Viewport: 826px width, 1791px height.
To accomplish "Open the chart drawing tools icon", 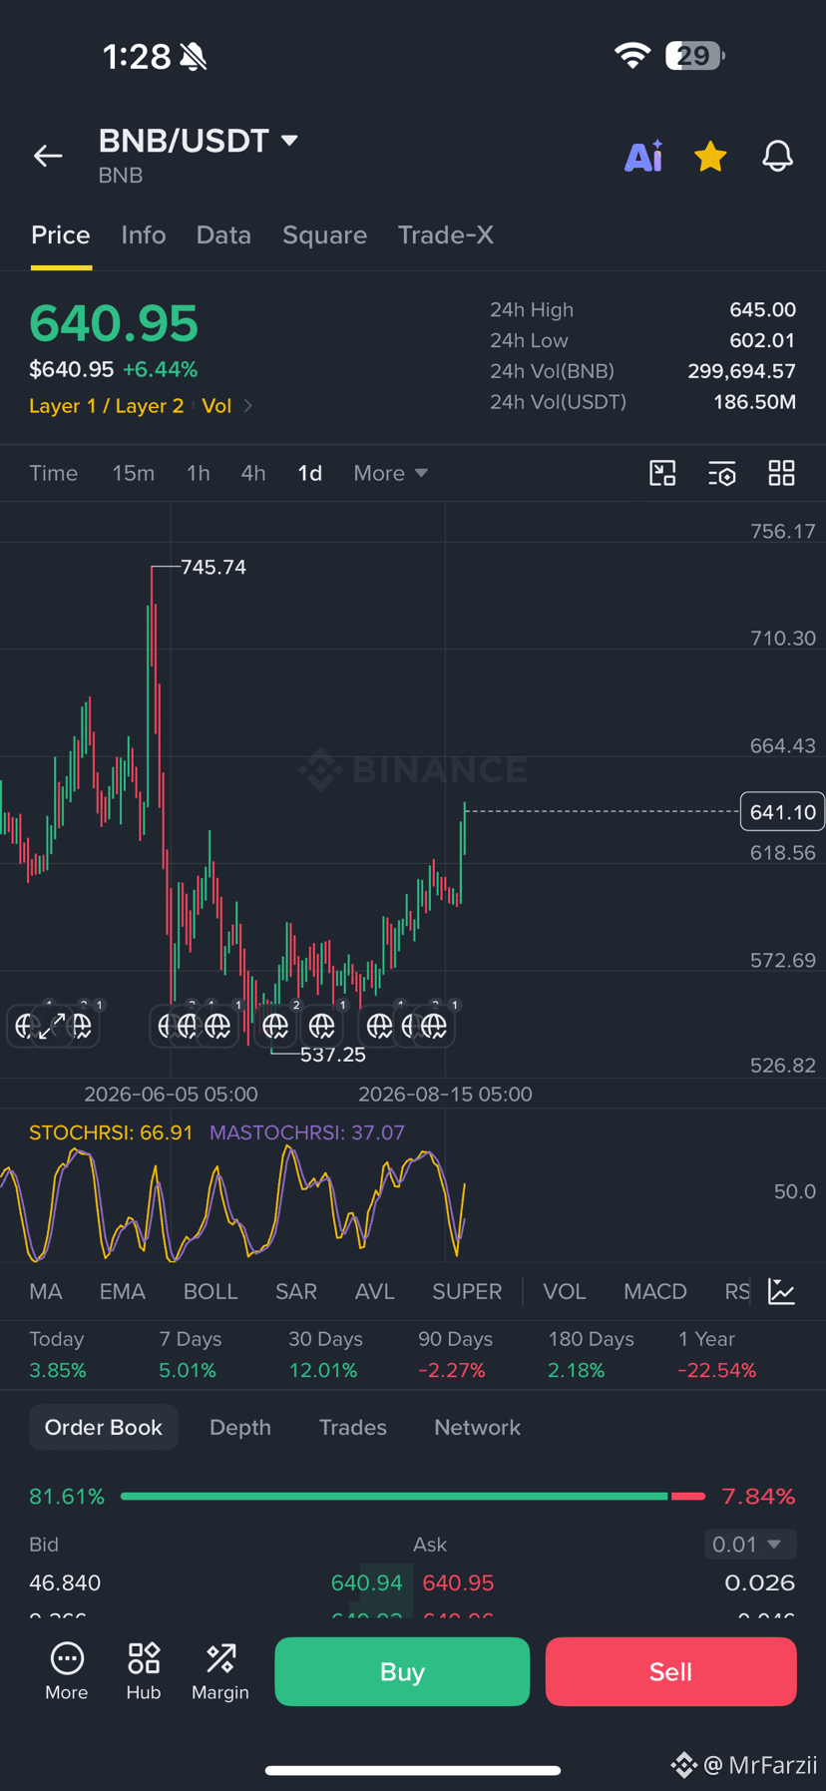I will [662, 473].
